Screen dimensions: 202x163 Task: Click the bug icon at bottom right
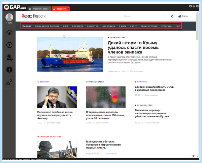193,156
